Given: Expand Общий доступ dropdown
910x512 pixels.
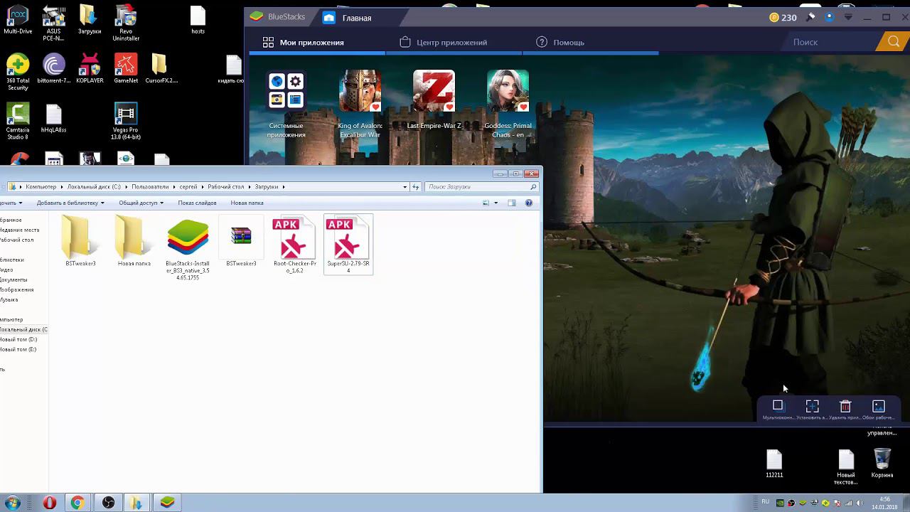Looking at the screenshot, I should pyautogui.click(x=141, y=203).
